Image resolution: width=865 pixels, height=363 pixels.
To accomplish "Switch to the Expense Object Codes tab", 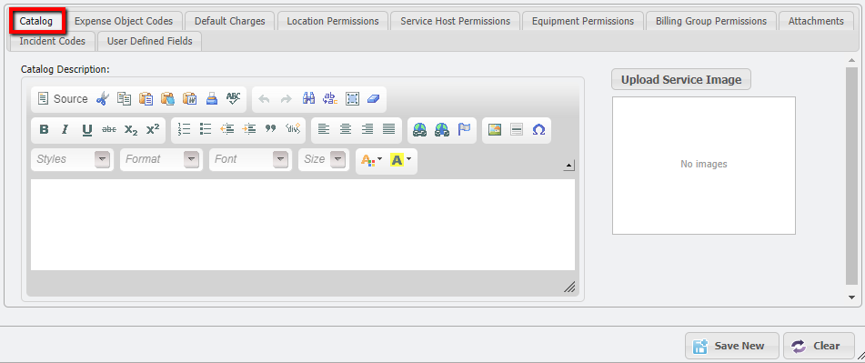I will click(124, 21).
